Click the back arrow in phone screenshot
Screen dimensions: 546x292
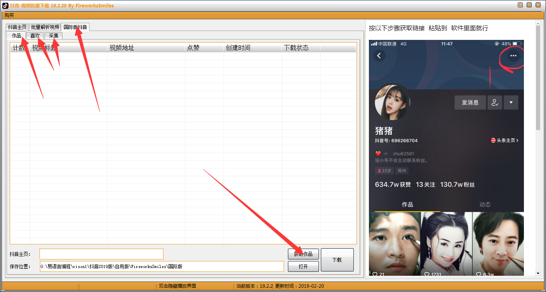[379, 56]
